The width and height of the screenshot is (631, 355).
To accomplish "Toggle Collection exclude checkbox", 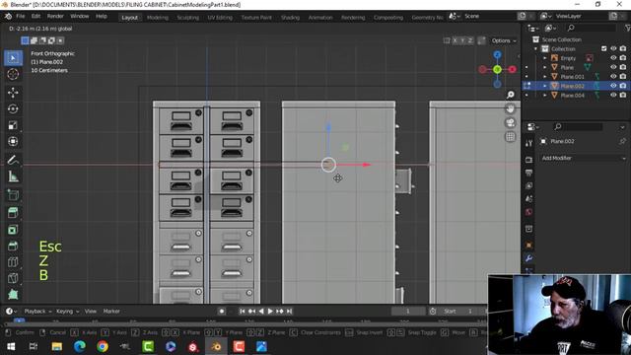I will 603,48.
